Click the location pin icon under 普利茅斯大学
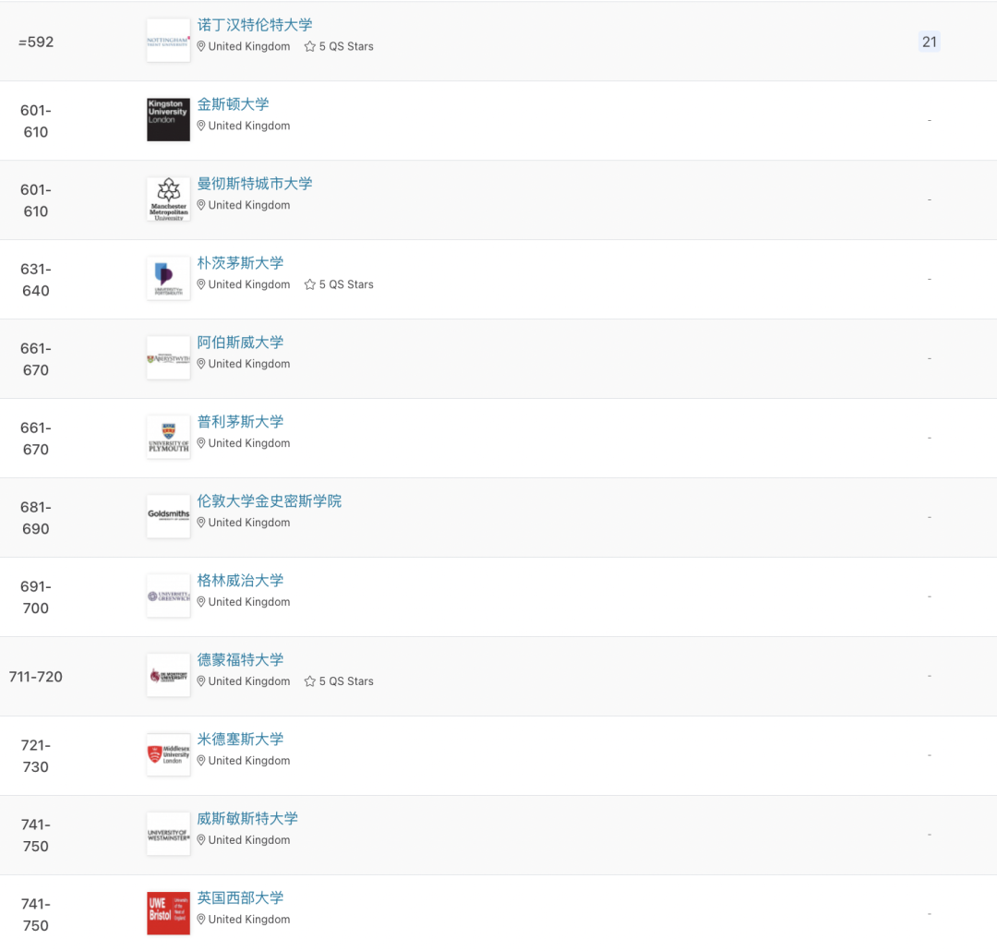This screenshot has width=997, height=951. [x=201, y=443]
